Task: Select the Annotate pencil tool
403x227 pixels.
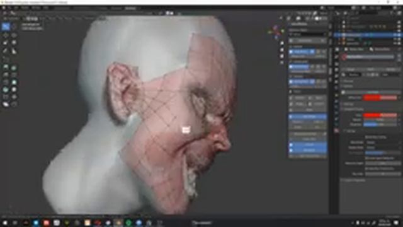Action: coord(6,51)
